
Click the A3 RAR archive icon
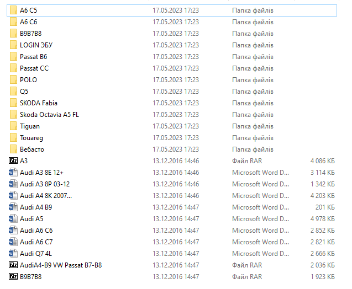13,161
